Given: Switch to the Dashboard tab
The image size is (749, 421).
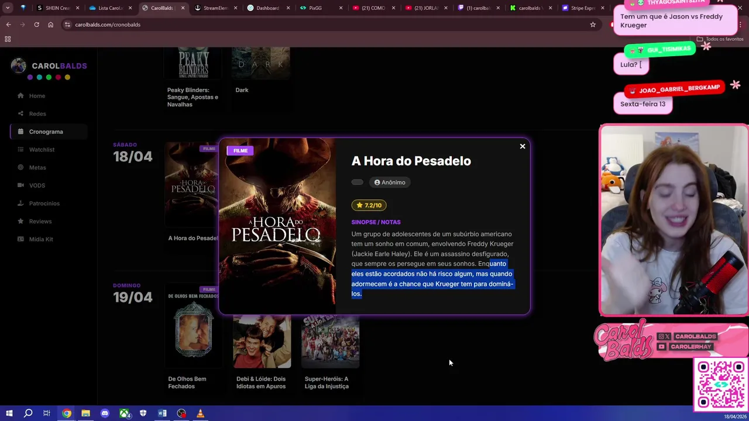Looking at the screenshot, I should (x=267, y=8).
